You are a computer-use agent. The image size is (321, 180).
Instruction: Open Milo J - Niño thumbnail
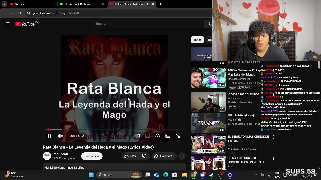pos(208,123)
